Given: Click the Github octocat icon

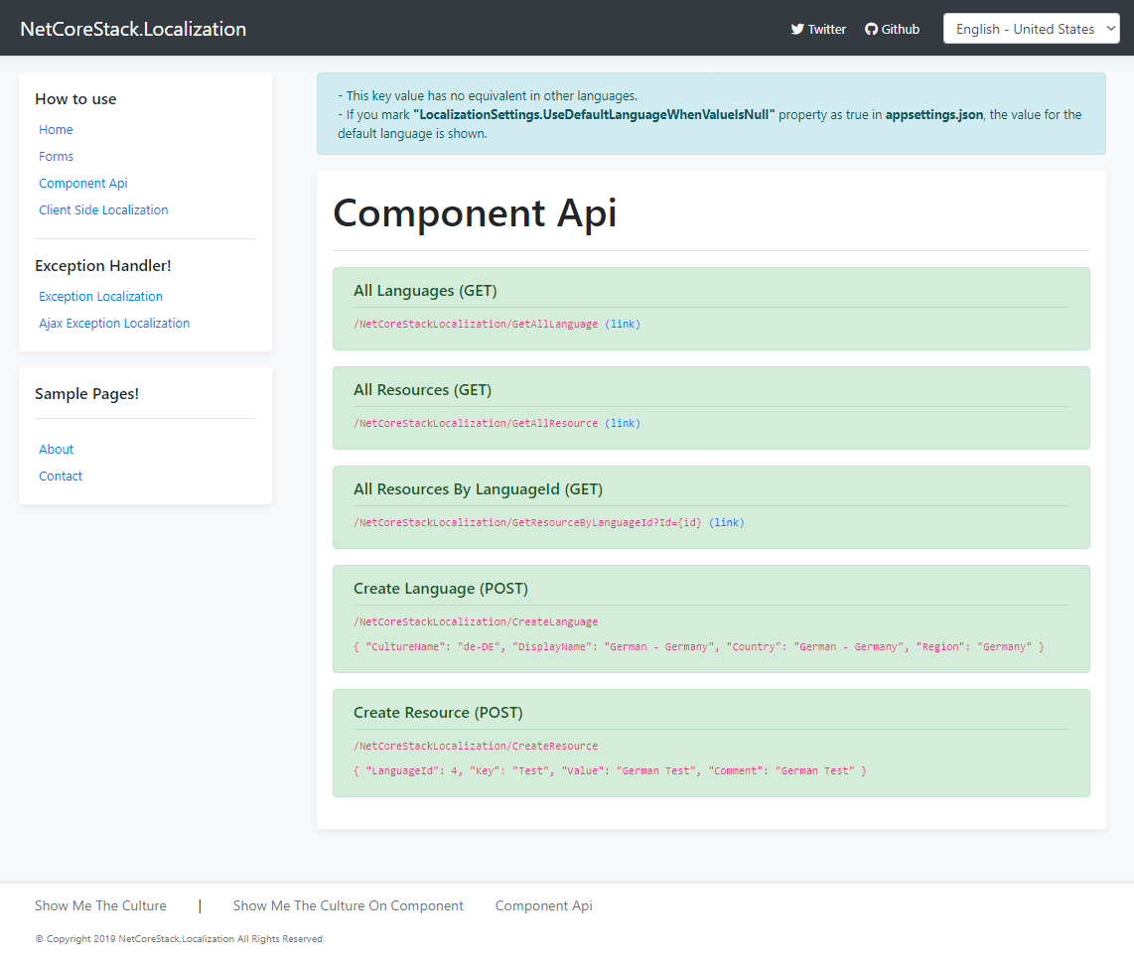Looking at the screenshot, I should coord(872,30).
